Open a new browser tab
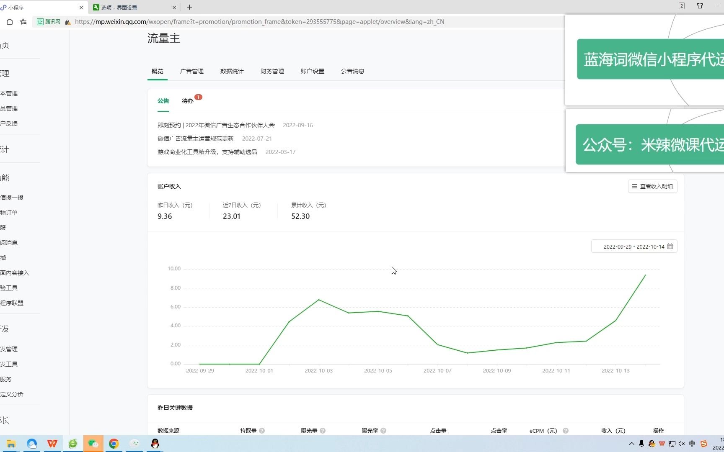Screen dimensions: 724x452 pos(189,7)
